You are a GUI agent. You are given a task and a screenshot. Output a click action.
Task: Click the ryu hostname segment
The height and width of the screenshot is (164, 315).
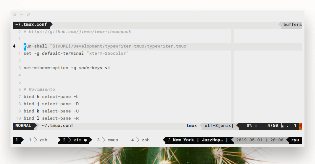coord(295,140)
